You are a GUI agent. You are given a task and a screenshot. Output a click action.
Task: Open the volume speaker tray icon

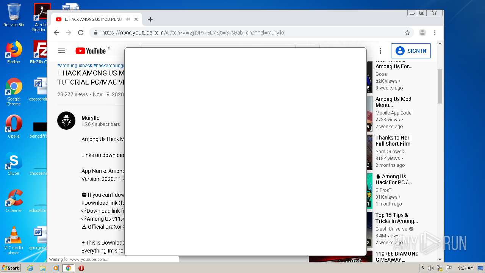(431, 268)
